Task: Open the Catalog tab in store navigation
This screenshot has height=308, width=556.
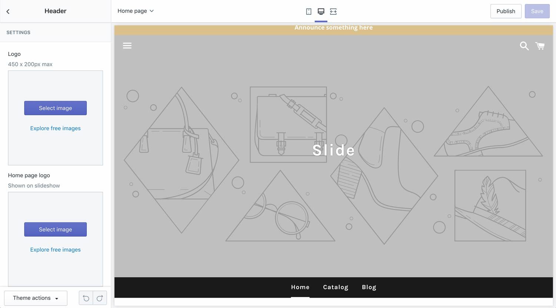Action: pyautogui.click(x=336, y=287)
